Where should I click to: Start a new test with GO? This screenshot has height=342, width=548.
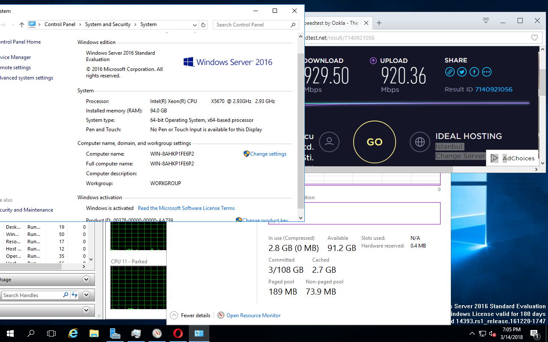[x=375, y=142]
